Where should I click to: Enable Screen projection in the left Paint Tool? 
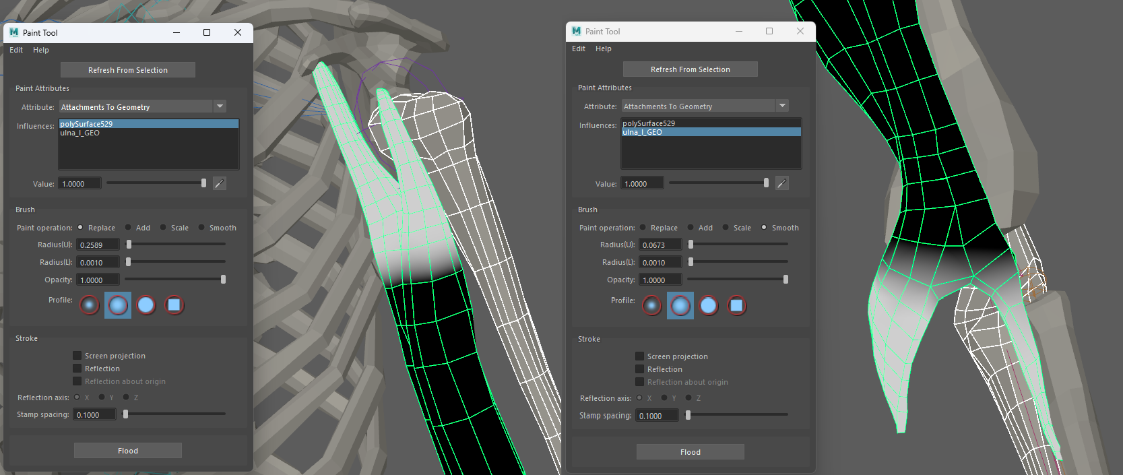pyautogui.click(x=77, y=356)
